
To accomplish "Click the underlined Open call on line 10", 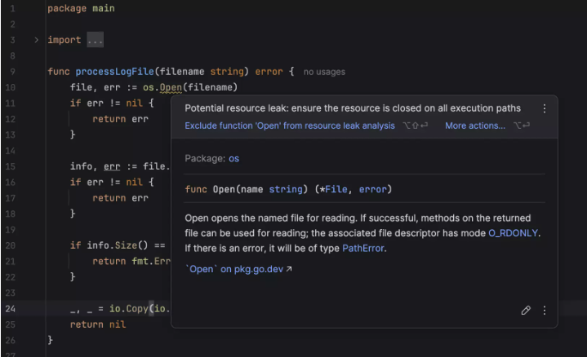I will coord(171,87).
